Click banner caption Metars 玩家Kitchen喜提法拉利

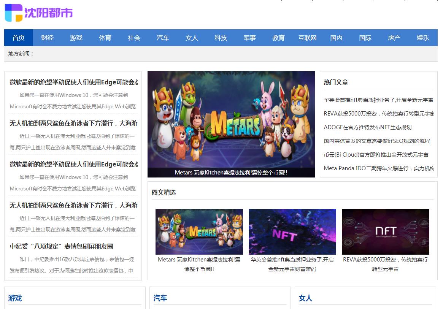[x=231, y=173]
